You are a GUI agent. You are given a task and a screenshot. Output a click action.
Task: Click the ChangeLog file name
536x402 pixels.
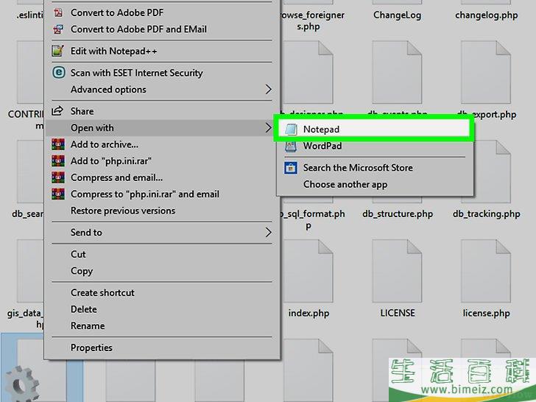click(x=397, y=15)
